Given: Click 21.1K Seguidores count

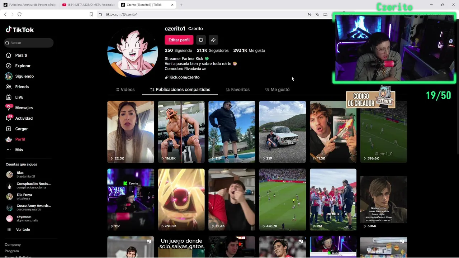Looking at the screenshot, I should pos(213,51).
